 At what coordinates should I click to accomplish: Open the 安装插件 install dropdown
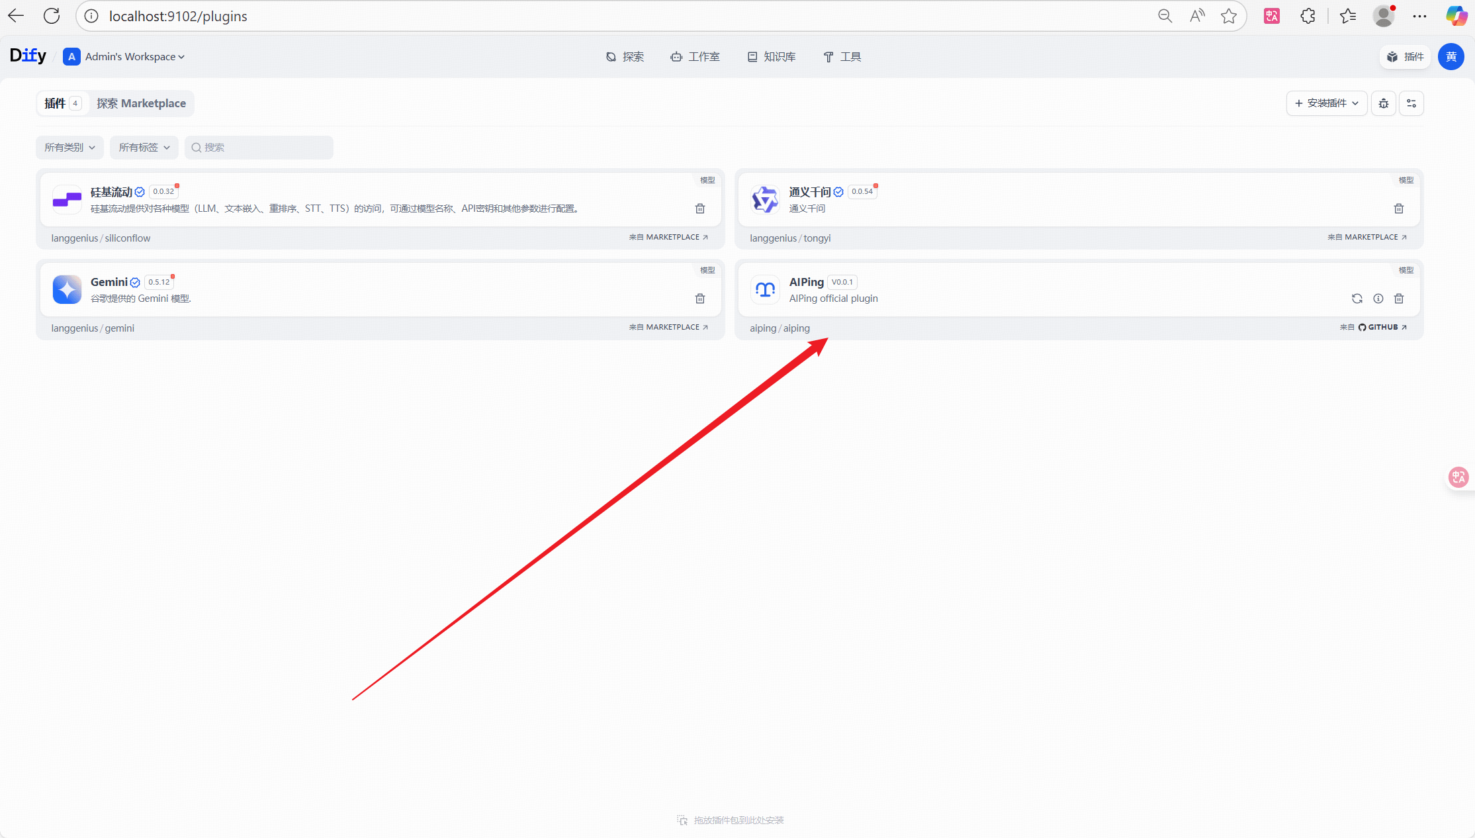pyautogui.click(x=1326, y=103)
